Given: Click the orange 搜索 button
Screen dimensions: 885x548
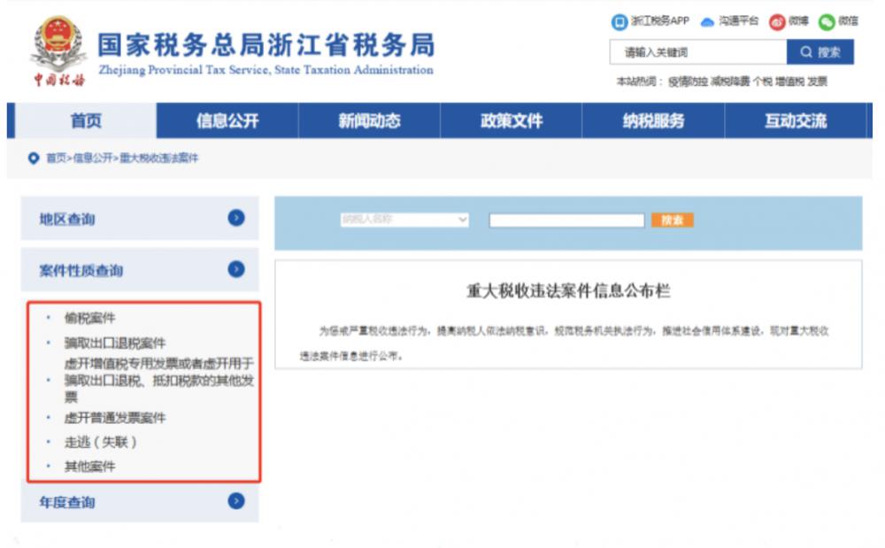Looking at the screenshot, I should [x=672, y=220].
